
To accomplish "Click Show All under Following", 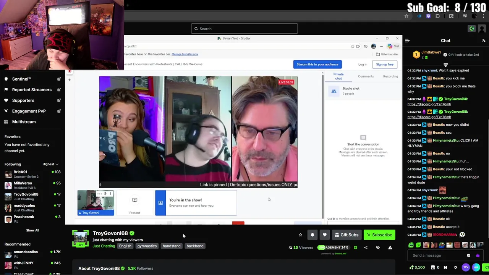I will tap(32, 230).
